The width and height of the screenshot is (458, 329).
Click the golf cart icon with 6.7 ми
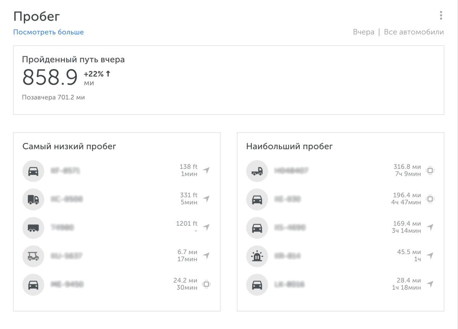(33, 256)
